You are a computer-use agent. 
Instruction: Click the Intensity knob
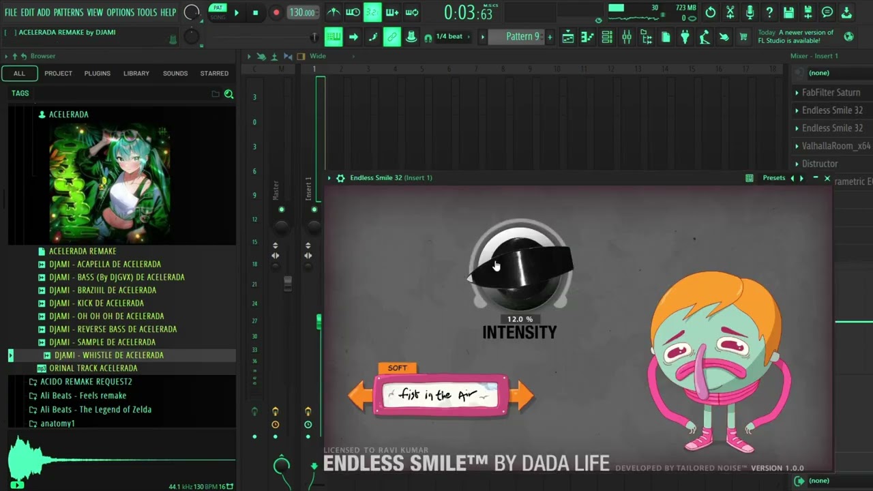coord(520,266)
